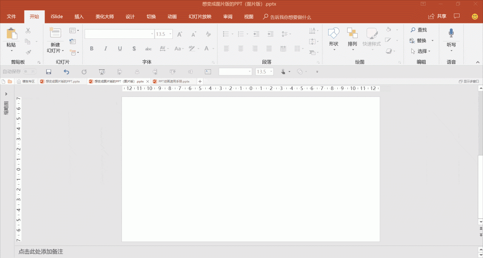Click the Share button
The height and width of the screenshot is (258, 483).
(x=437, y=17)
